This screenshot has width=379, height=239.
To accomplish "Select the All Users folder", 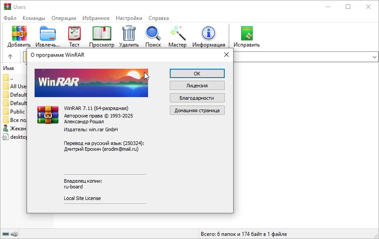I will click(15, 86).
